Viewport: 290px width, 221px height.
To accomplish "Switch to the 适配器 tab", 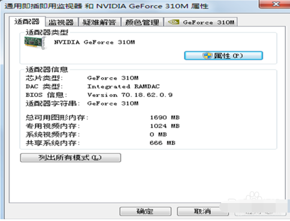I will coord(27,22).
